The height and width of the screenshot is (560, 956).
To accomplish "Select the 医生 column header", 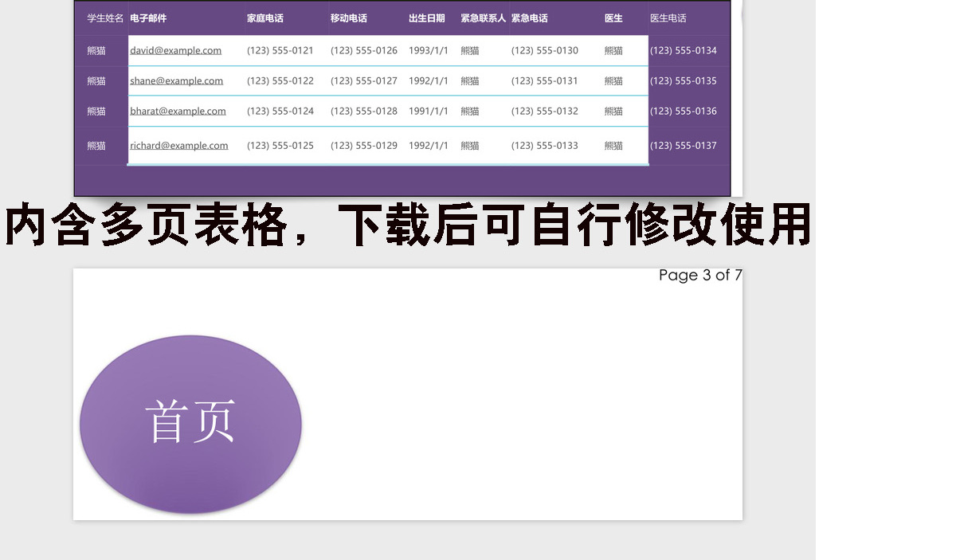I will pos(613,18).
